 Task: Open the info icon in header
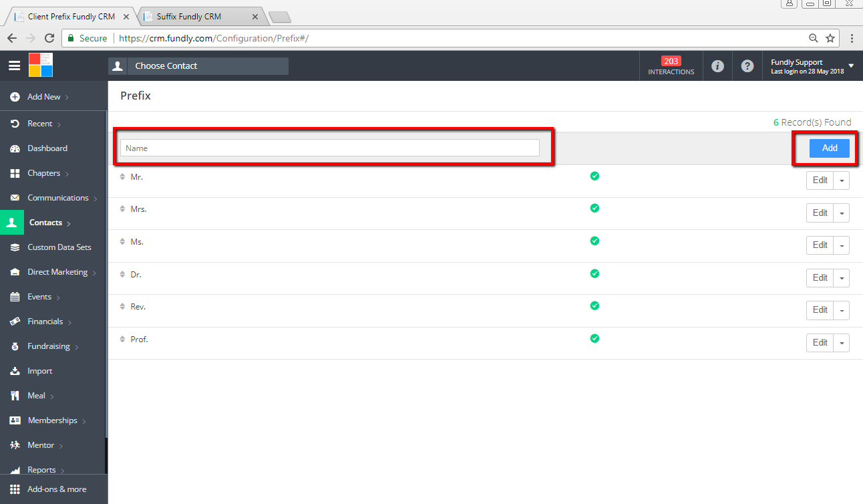717,66
